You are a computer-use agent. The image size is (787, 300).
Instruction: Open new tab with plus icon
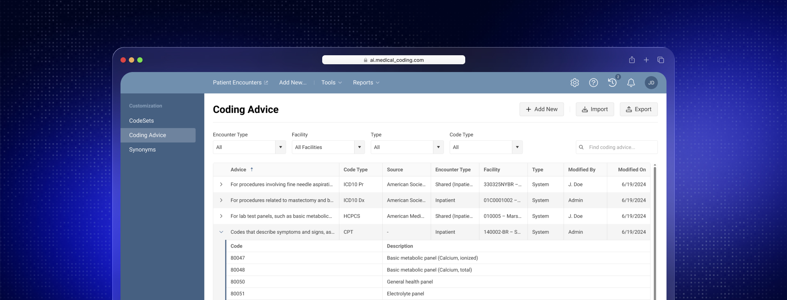coord(646,60)
